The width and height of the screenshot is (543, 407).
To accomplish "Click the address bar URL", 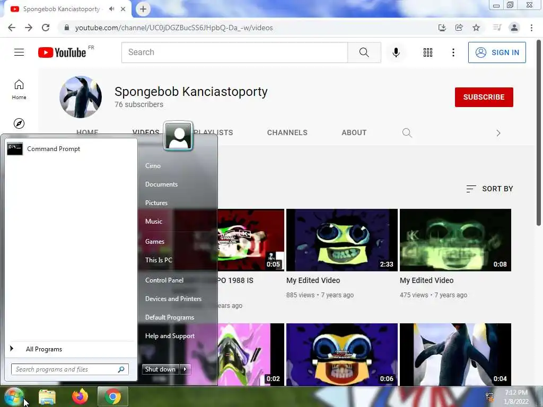I will click(174, 28).
